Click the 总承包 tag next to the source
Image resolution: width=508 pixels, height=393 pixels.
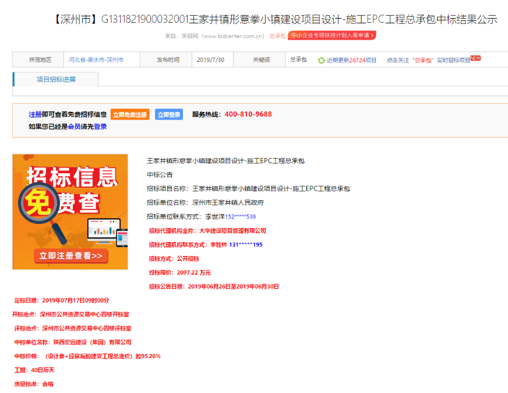(x=277, y=36)
